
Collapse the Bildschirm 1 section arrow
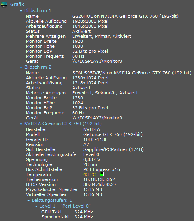[x=21, y=10]
